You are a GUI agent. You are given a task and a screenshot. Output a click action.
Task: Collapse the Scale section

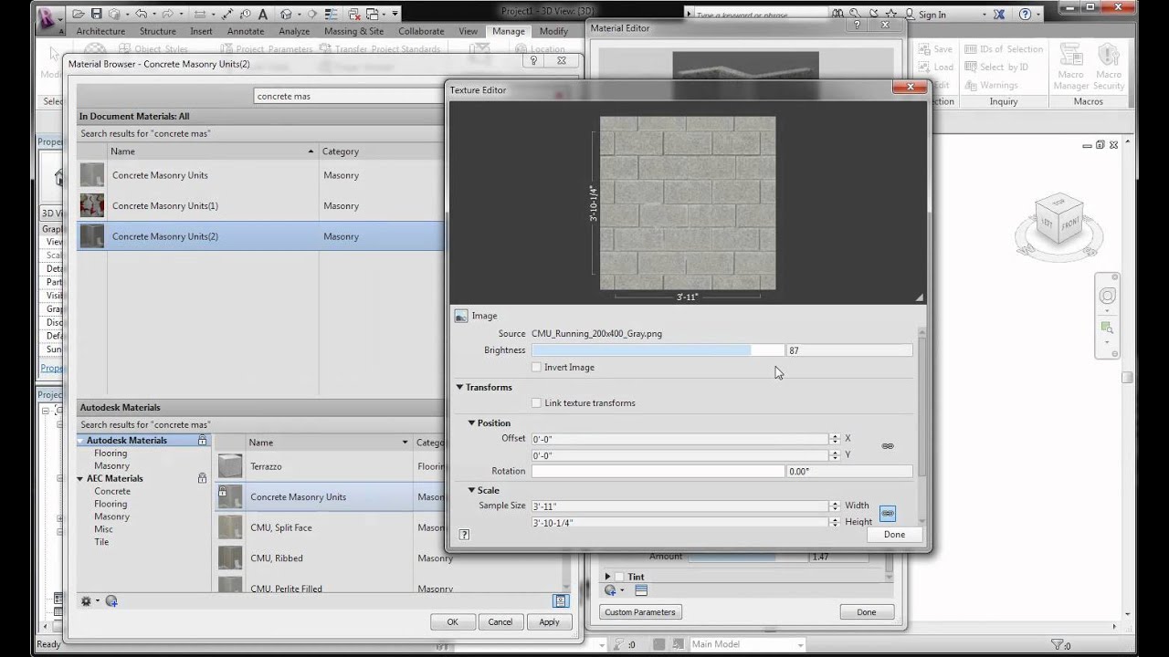pyautogui.click(x=472, y=490)
